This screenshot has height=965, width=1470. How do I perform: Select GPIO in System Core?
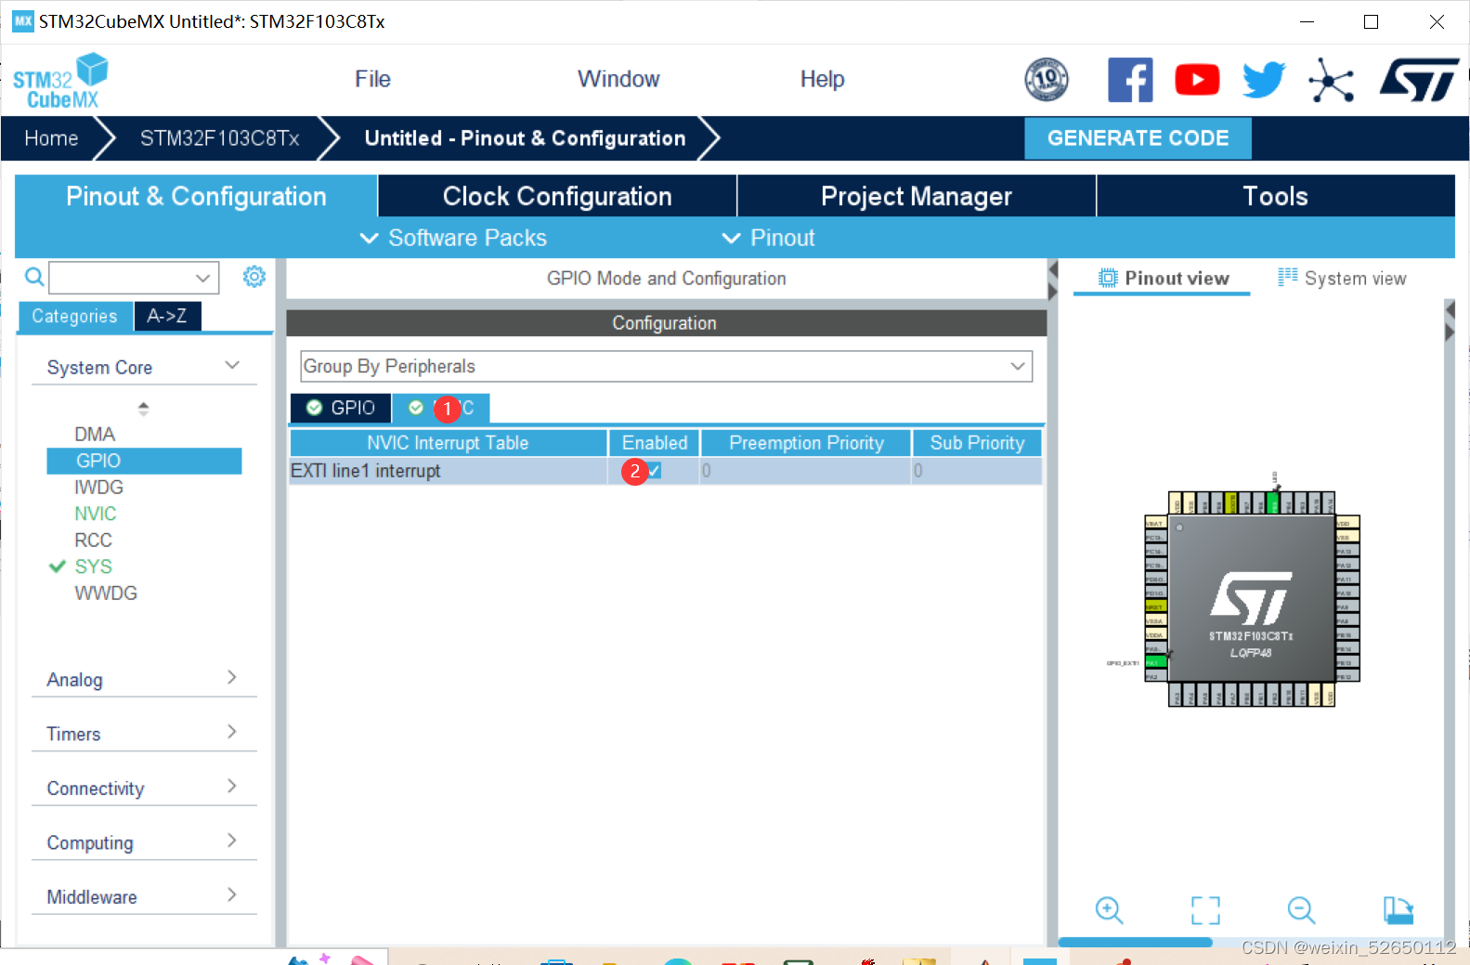pos(144,461)
